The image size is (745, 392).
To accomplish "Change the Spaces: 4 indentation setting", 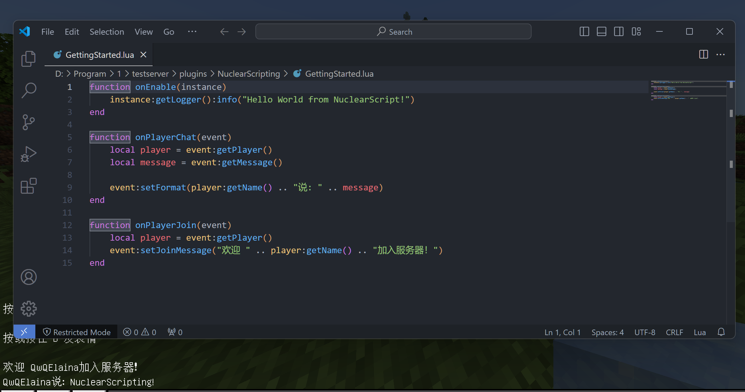I will click(608, 332).
